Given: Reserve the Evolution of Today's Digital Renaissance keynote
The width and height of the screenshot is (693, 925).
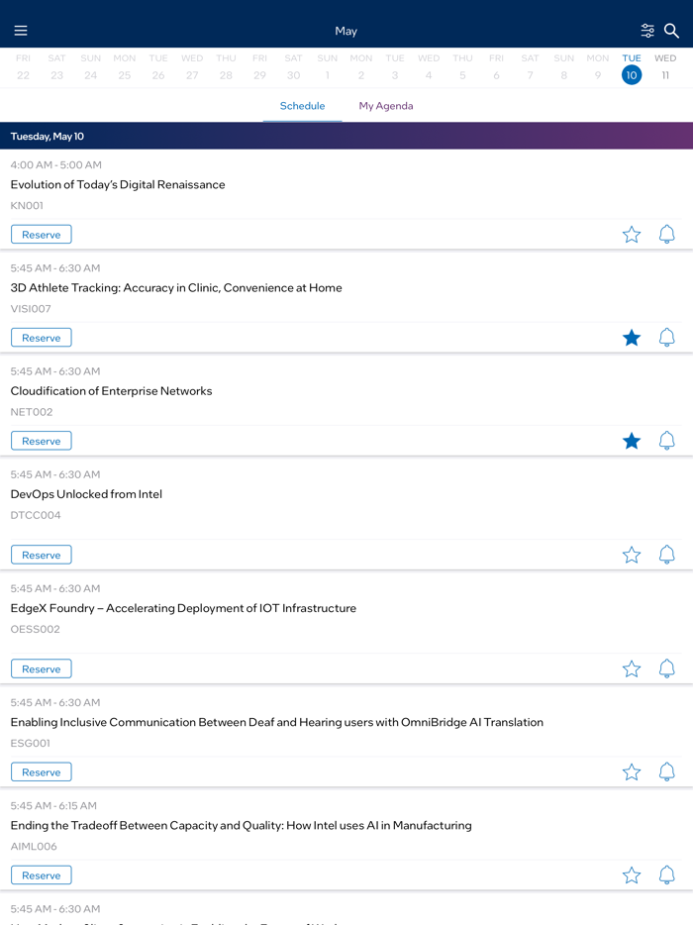Looking at the screenshot, I should [41, 234].
